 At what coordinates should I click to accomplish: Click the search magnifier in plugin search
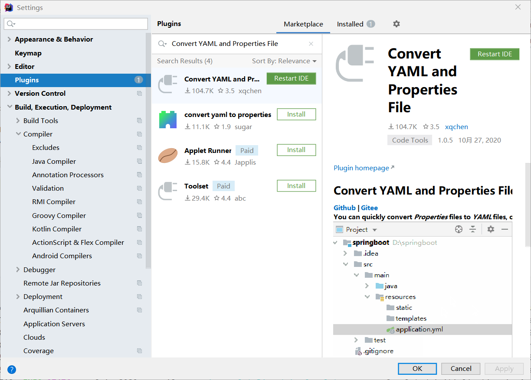coord(163,44)
